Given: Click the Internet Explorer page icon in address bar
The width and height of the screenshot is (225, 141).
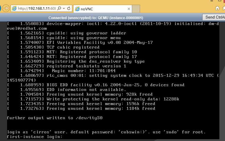Looking at the screenshot, I should (x=14, y=9).
